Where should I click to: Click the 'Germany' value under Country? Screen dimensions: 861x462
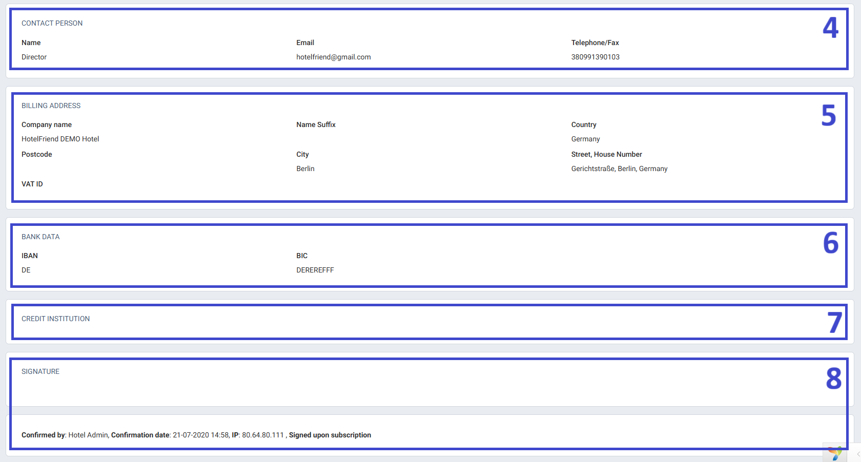point(585,139)
